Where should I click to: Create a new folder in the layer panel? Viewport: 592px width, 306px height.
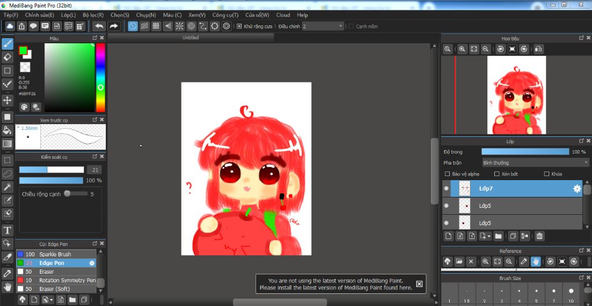(x=498, y=236)
